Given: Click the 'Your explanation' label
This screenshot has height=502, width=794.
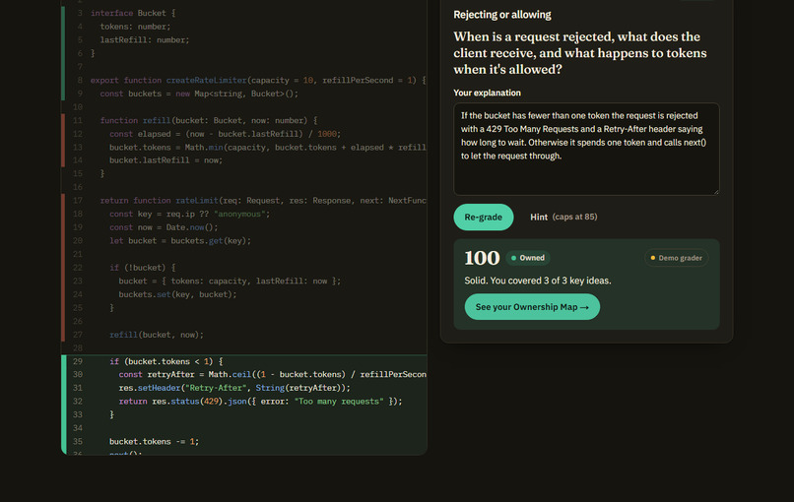Looking at the screenshot, I should click(x=487, y=93).
